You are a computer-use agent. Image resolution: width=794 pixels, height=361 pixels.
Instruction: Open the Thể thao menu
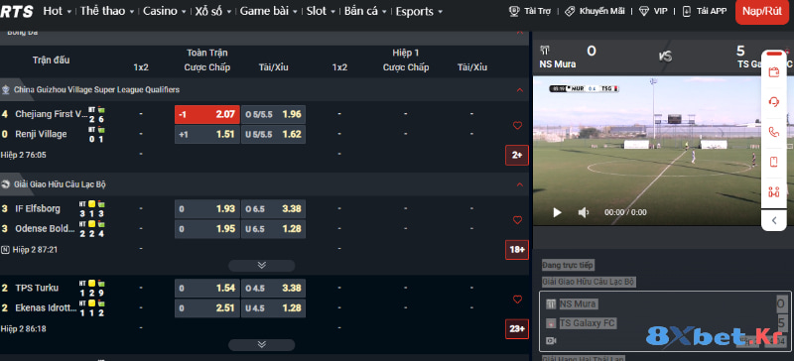pos(107,11)
